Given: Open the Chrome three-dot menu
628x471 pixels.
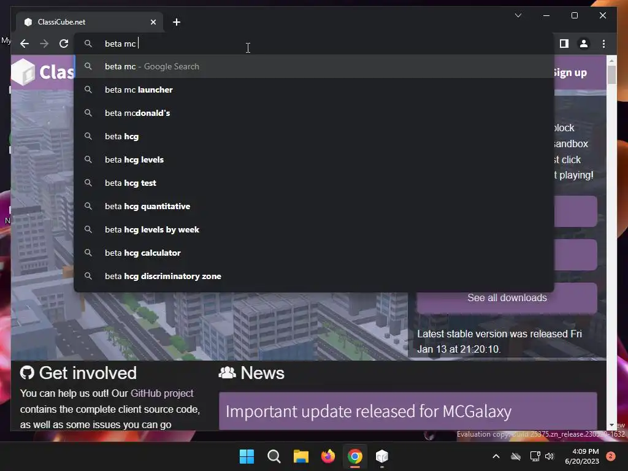Looking at the screenshot, I should (603, 44).
